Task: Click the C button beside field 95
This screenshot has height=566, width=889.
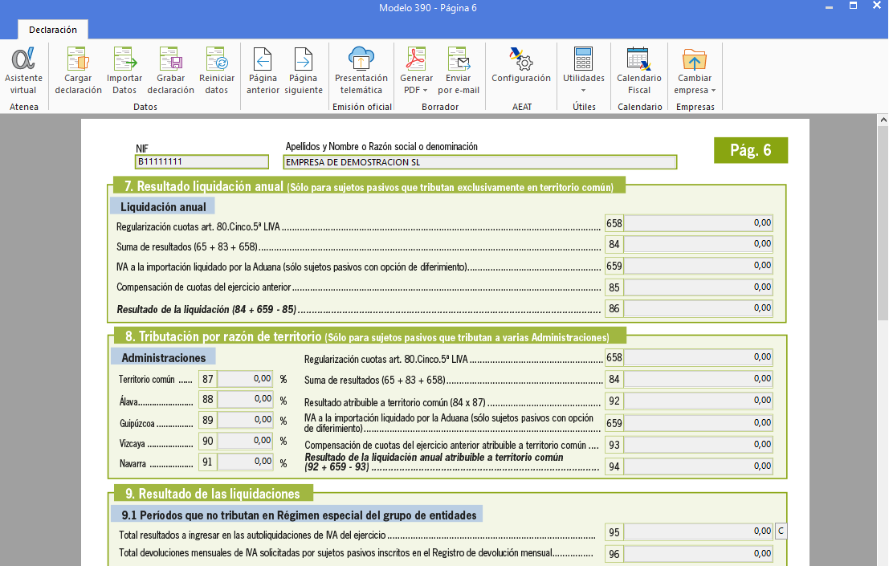Action: pos(781,531)
